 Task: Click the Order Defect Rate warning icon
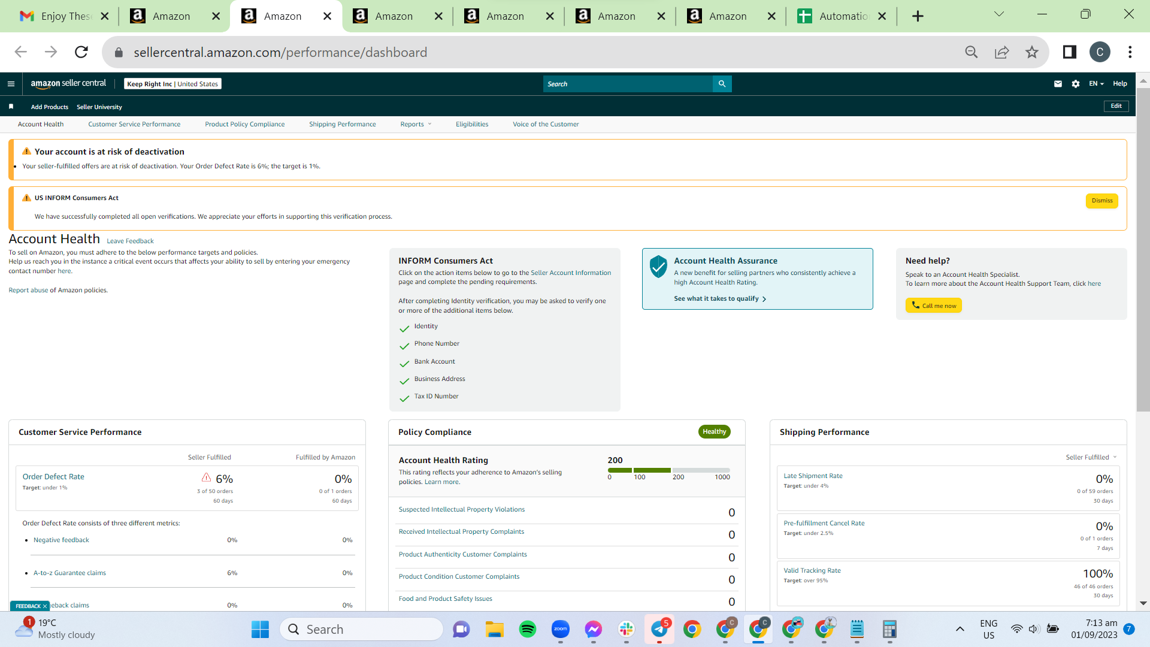pos(206,477)
